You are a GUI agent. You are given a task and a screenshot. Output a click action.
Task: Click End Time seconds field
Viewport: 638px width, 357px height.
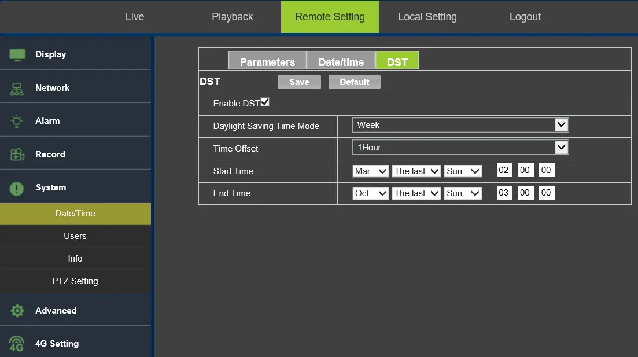[x=547, y=193]
